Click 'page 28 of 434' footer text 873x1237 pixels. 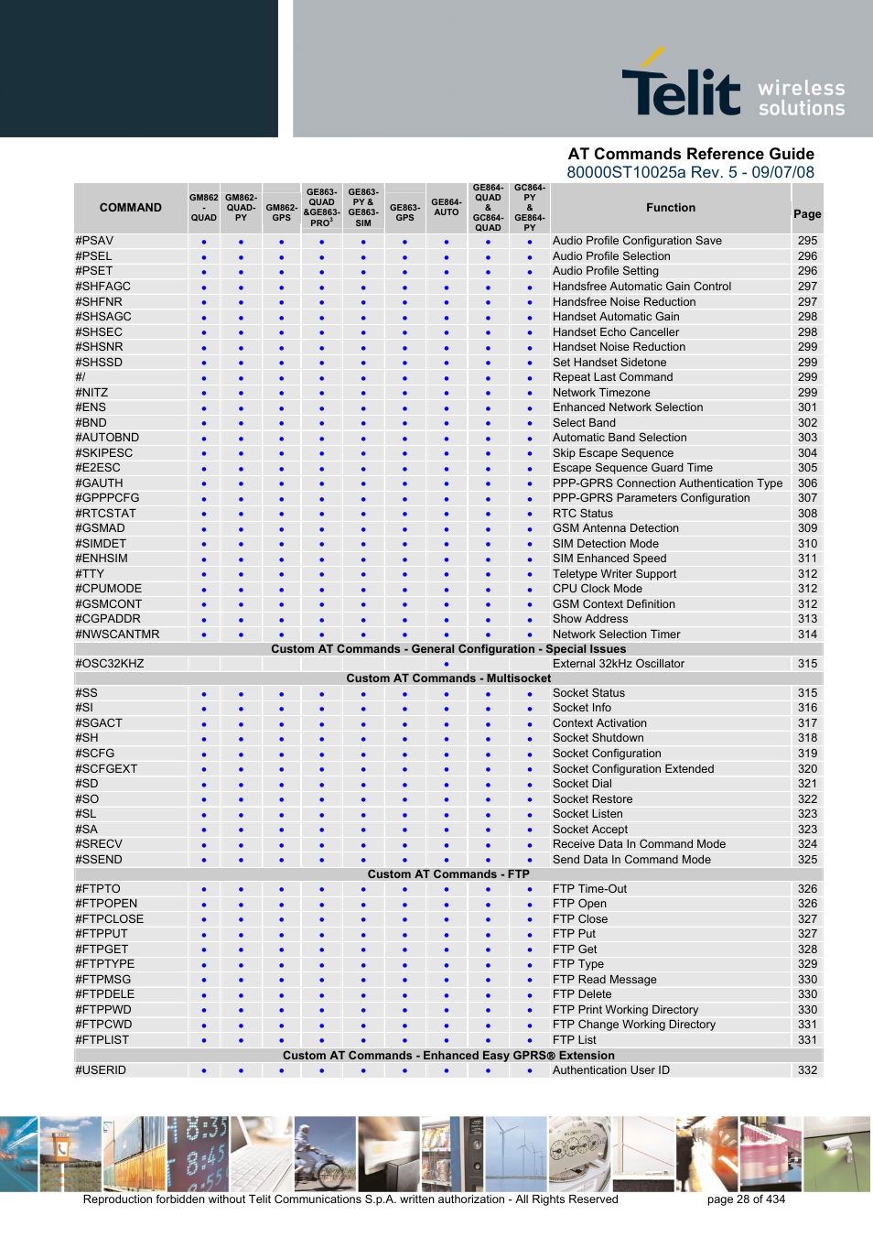click(746, 1199)
